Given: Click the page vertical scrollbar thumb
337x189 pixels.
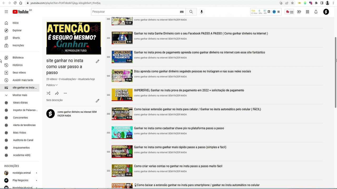Looking at the screenshot, I should point(336,72).
